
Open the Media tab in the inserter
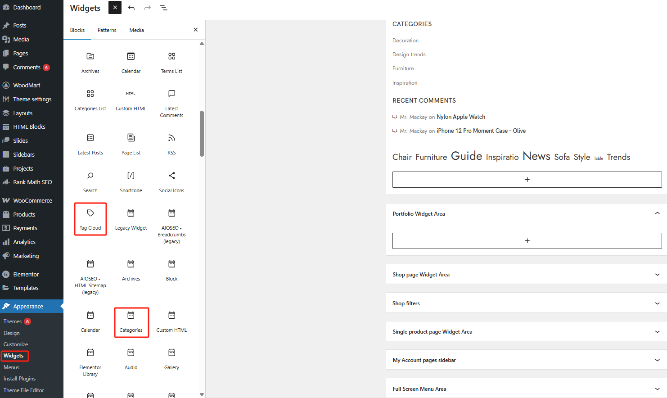pos(136,30)
